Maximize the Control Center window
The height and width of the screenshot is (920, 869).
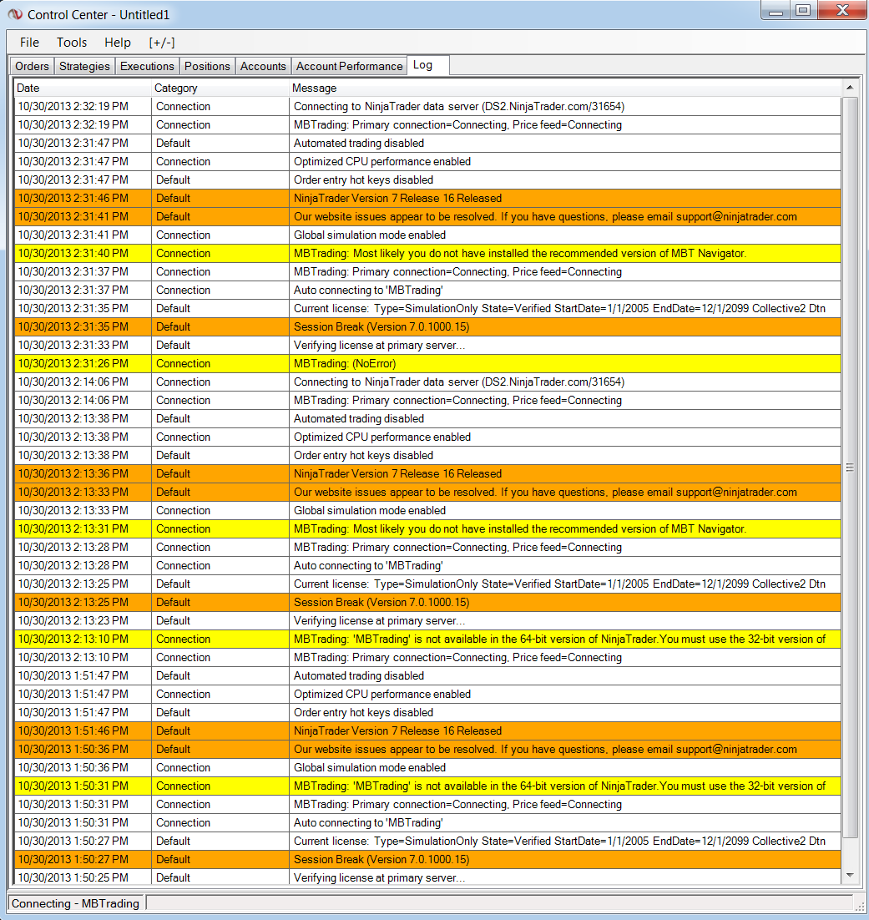[x=803, y=11]
